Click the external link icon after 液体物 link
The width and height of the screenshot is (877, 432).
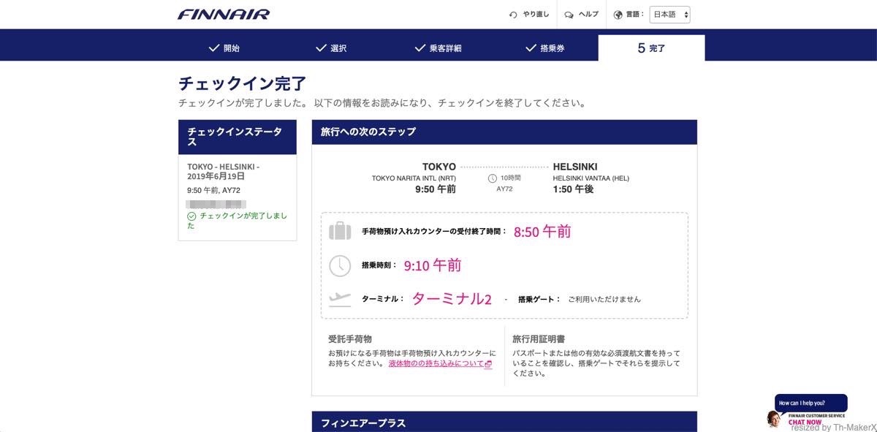pyautogui.click(x=488, y=363)
